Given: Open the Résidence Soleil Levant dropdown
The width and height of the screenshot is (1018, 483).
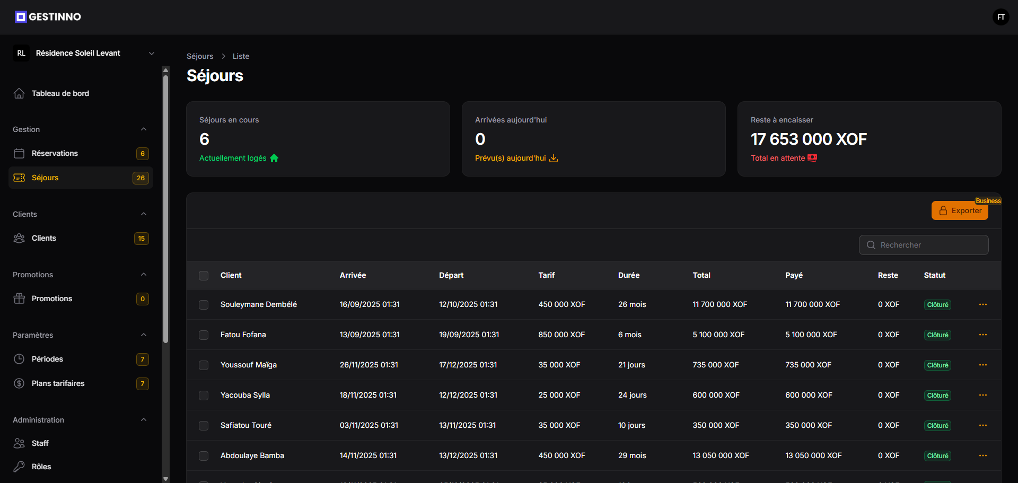Looking at the screenshot, I should pos(85,53).
